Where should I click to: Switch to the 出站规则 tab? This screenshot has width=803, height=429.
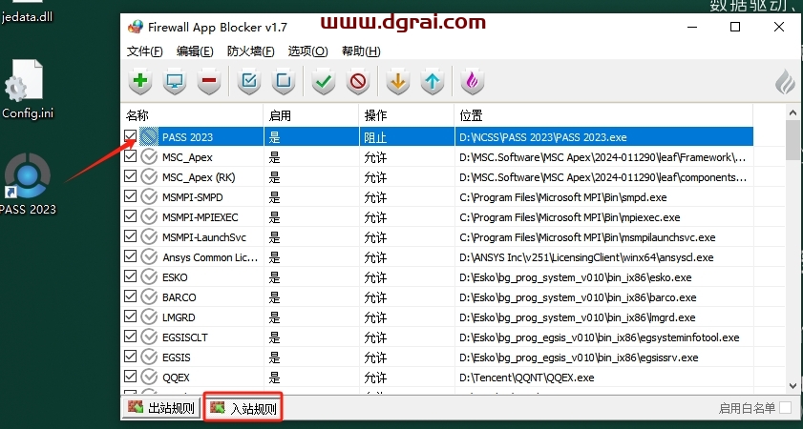[x=160, y=408]
